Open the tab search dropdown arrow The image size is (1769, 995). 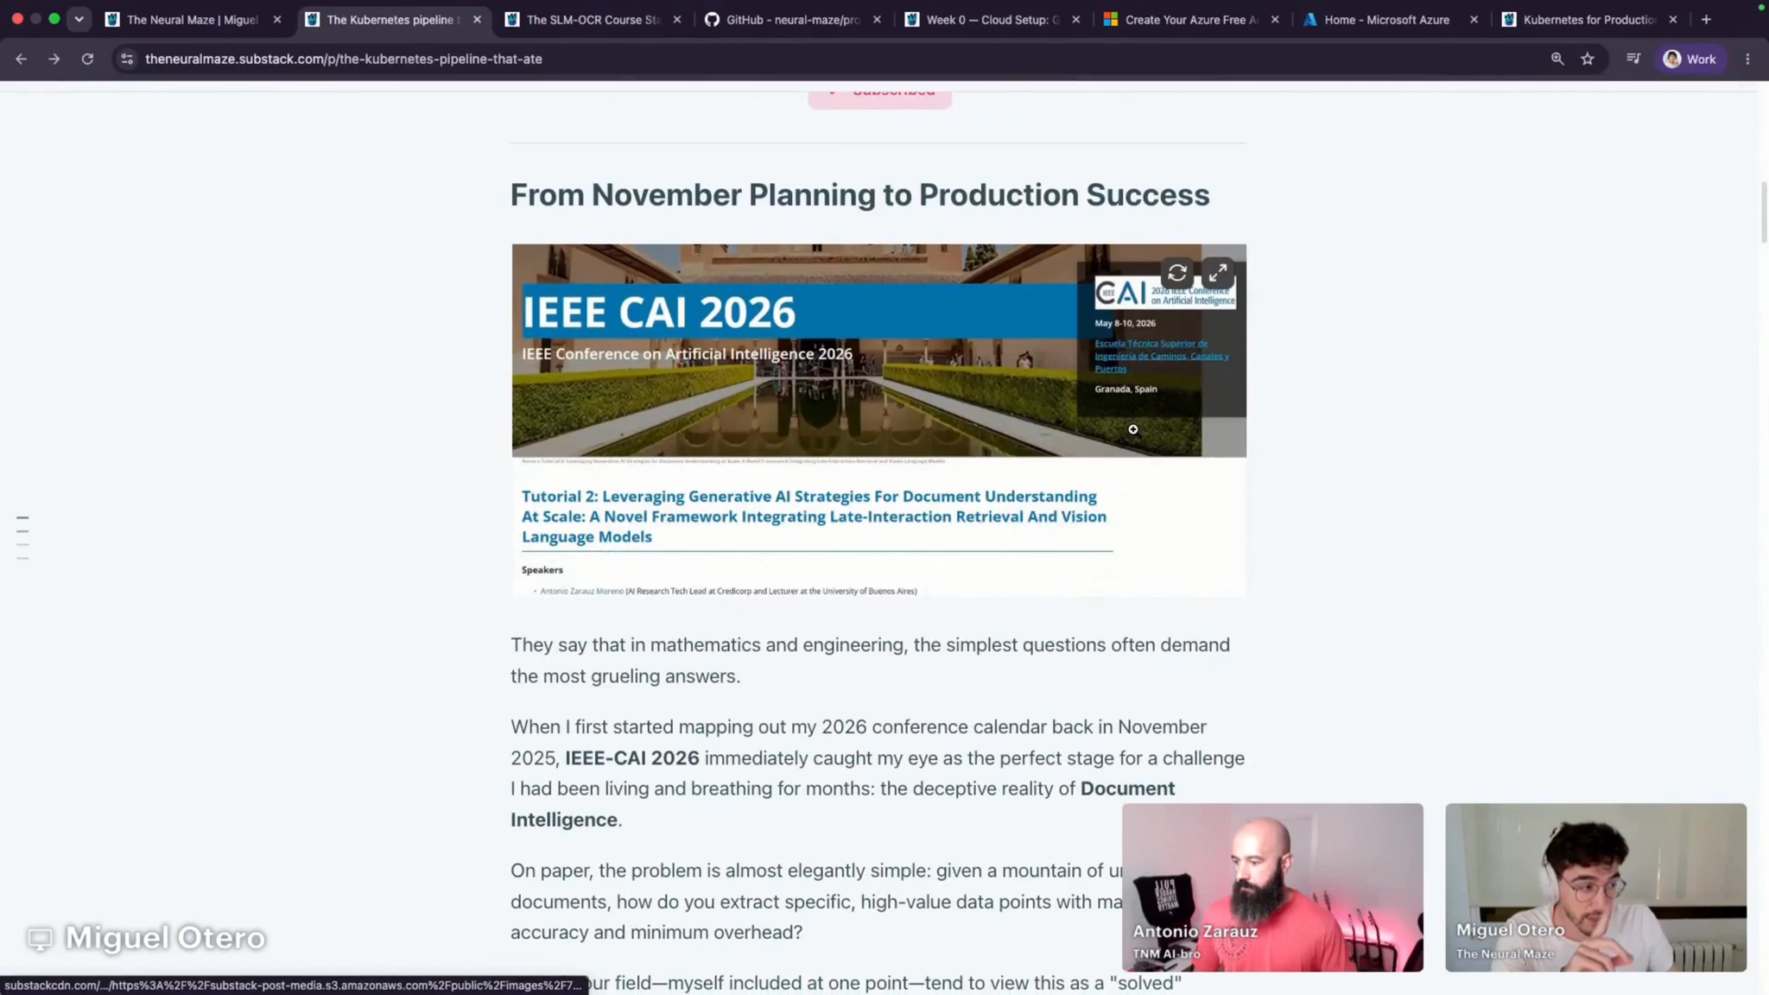click(79, 19)
